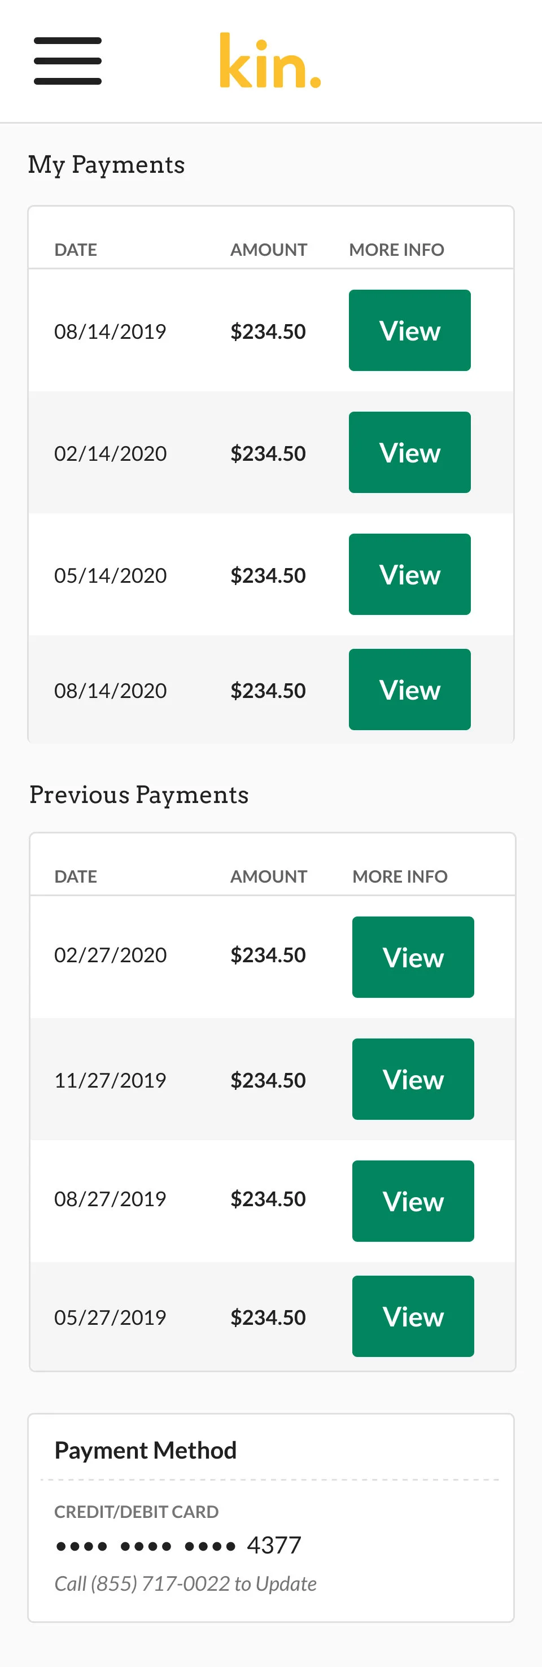Screen dimensions: 542x1667
Task: Call (855) 717-0022 to update card
Action: (185, 1583)
